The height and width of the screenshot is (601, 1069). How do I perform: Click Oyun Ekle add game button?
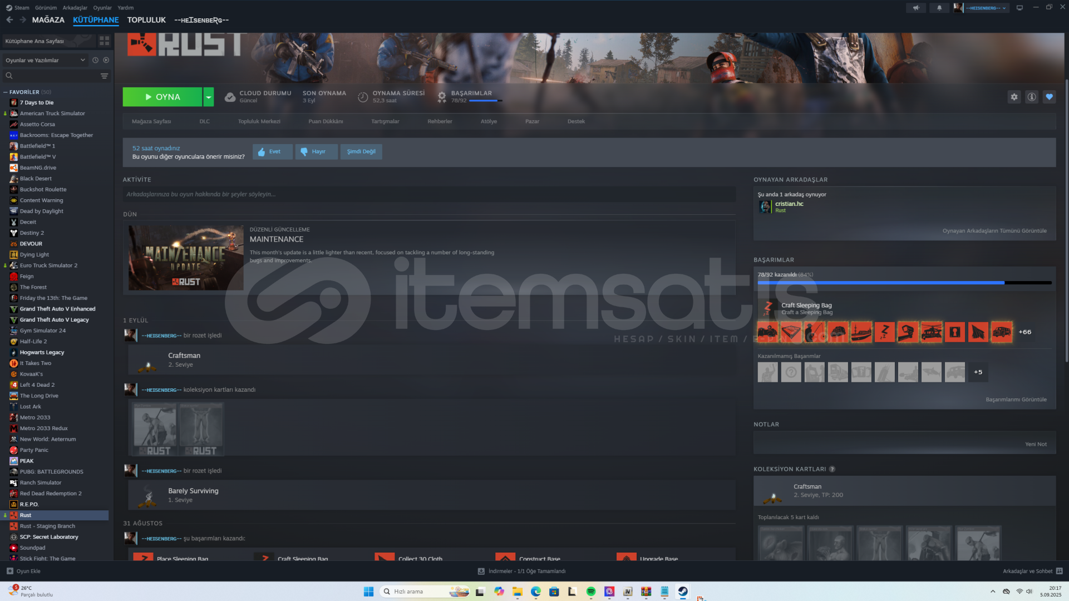pyautogui.click(x=23, y=572)
